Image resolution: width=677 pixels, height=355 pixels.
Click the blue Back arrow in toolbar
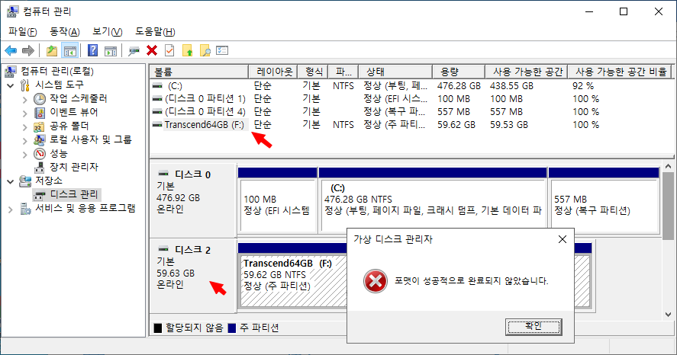coord(11,50)
